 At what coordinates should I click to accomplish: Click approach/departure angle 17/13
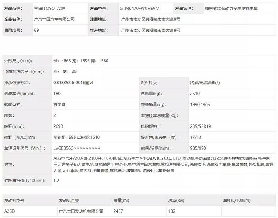[195, 137]
